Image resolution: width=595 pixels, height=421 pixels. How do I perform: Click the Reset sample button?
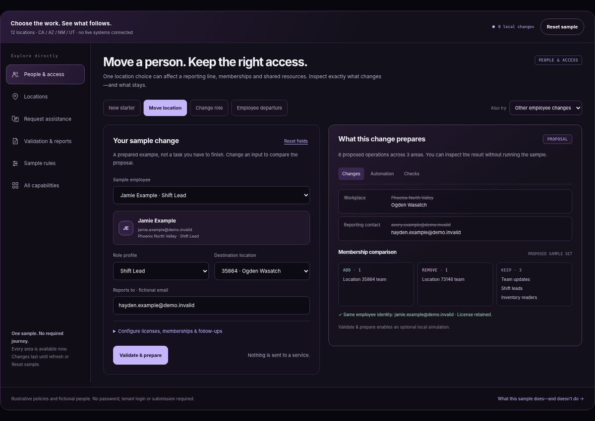pyautogui.click(x=562, y=27)
